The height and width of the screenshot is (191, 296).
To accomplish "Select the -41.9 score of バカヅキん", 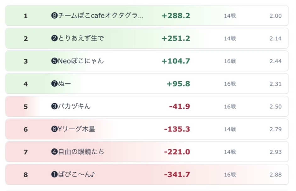I will 180,106.
